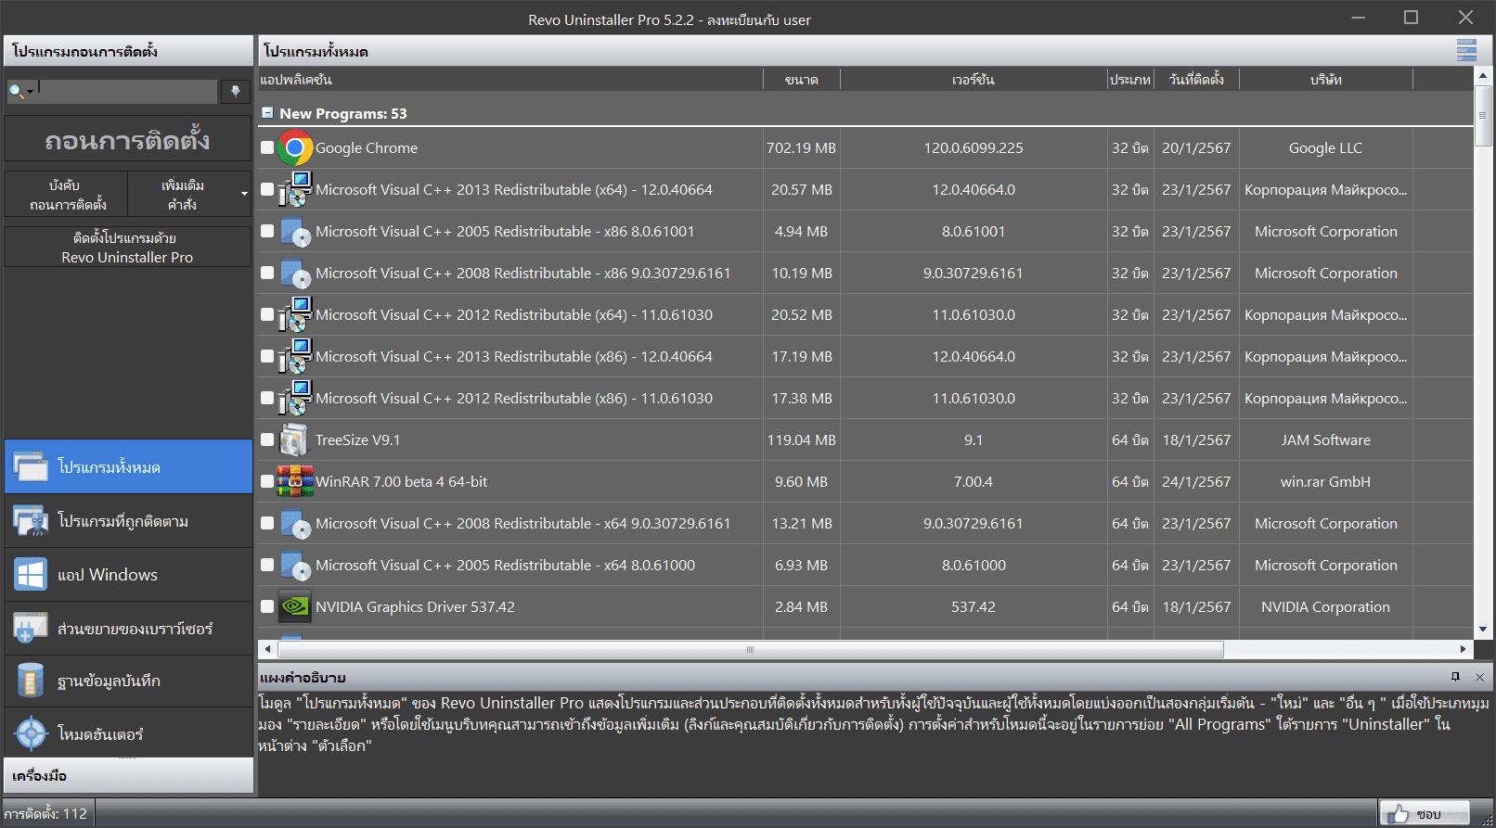
Task: Click the magnifier search options icon
Action: [19, 91]
